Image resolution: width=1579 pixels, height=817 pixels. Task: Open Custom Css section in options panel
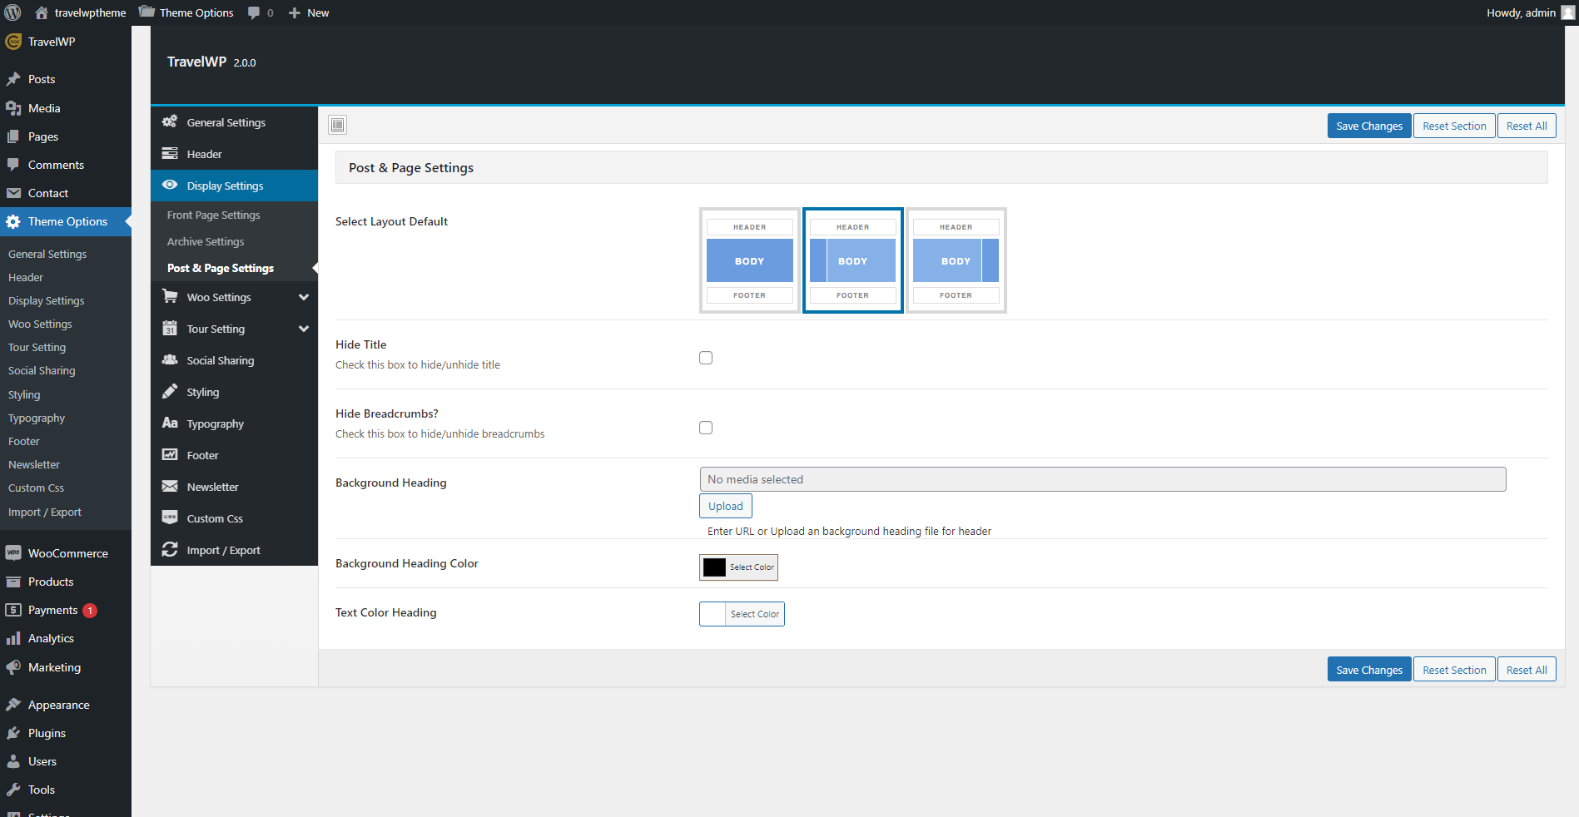(x=234, y=518)
